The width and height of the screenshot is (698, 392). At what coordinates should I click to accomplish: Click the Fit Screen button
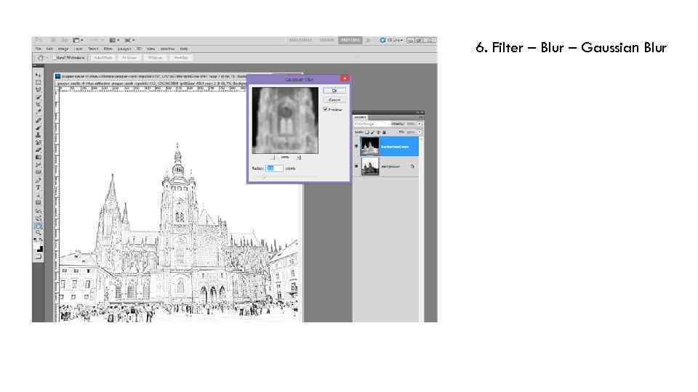[x=129, y=58]
